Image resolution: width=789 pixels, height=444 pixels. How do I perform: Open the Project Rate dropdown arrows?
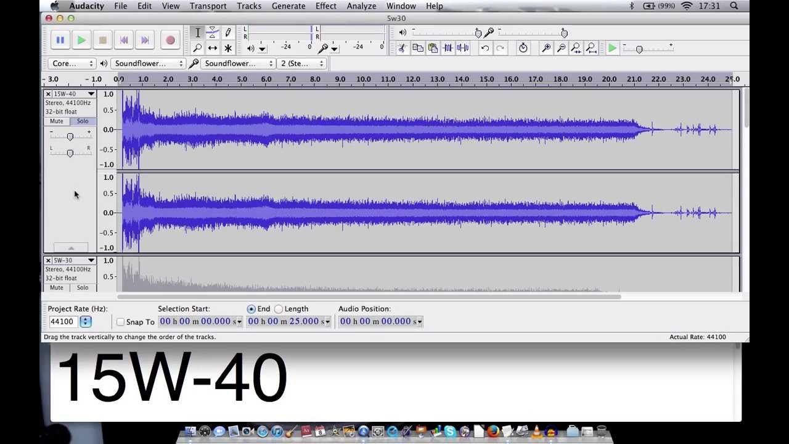click(x=86, y=321)
